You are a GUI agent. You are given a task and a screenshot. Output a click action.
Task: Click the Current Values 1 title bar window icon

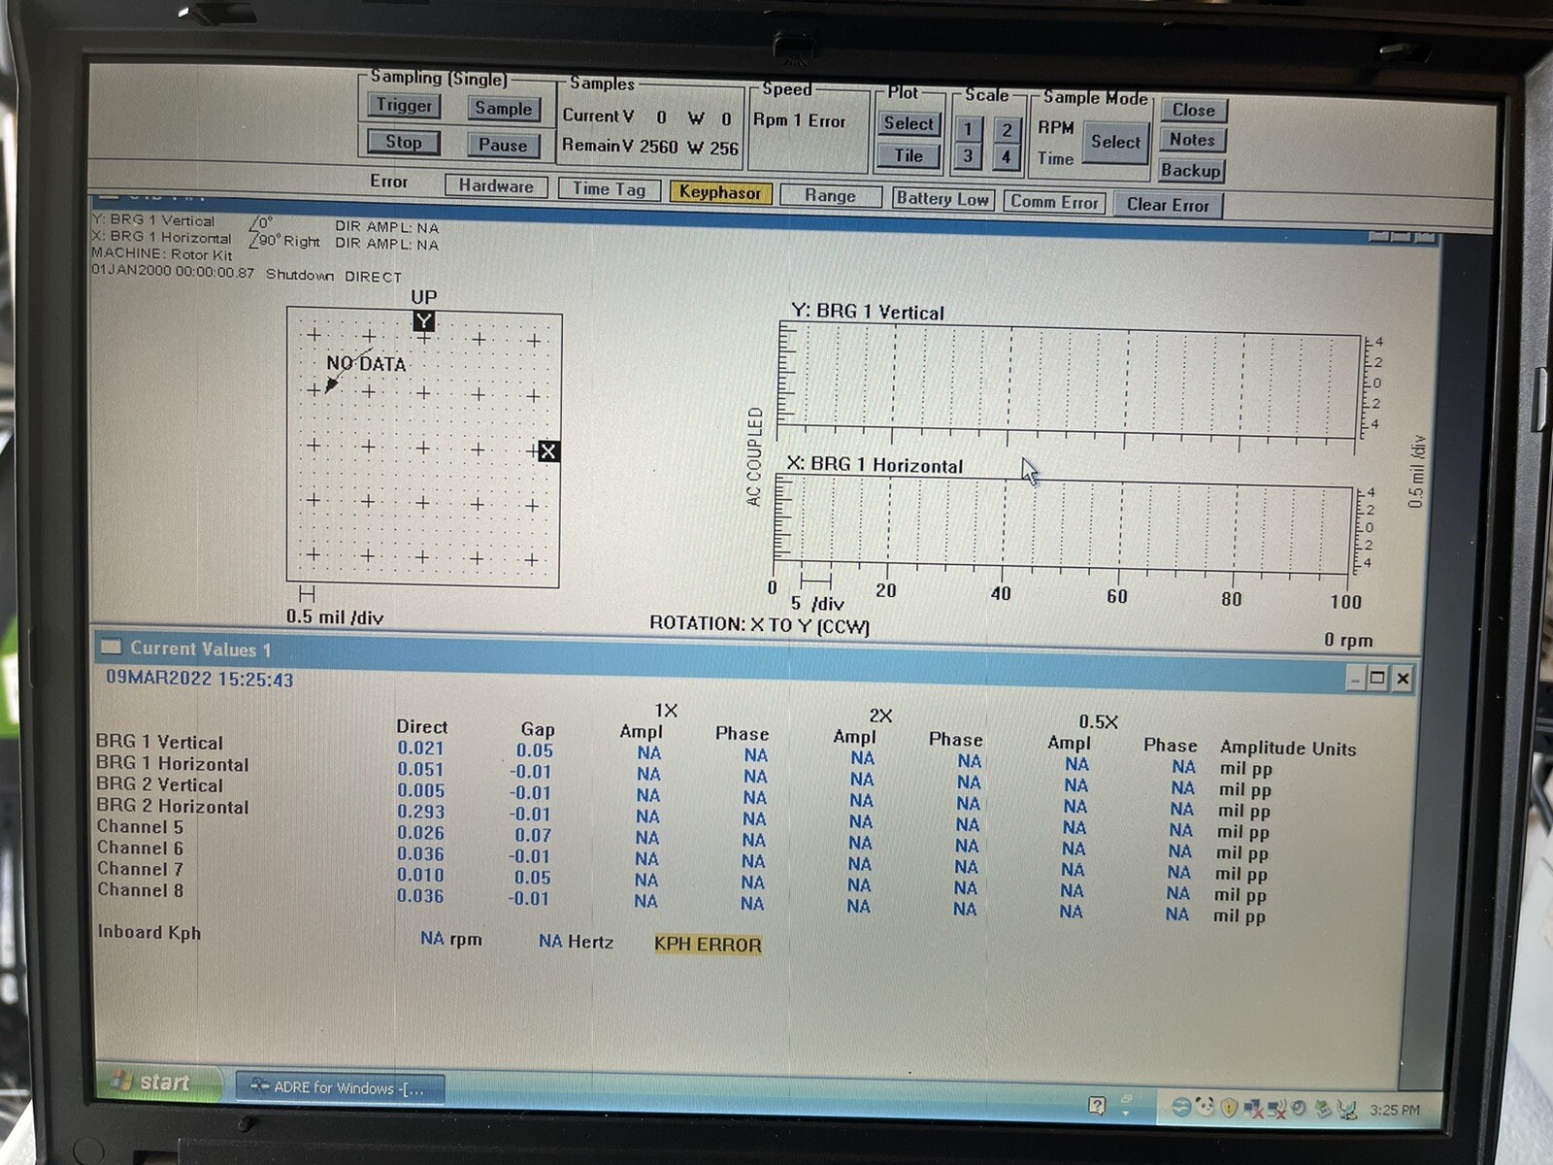(x=112, y=649)
